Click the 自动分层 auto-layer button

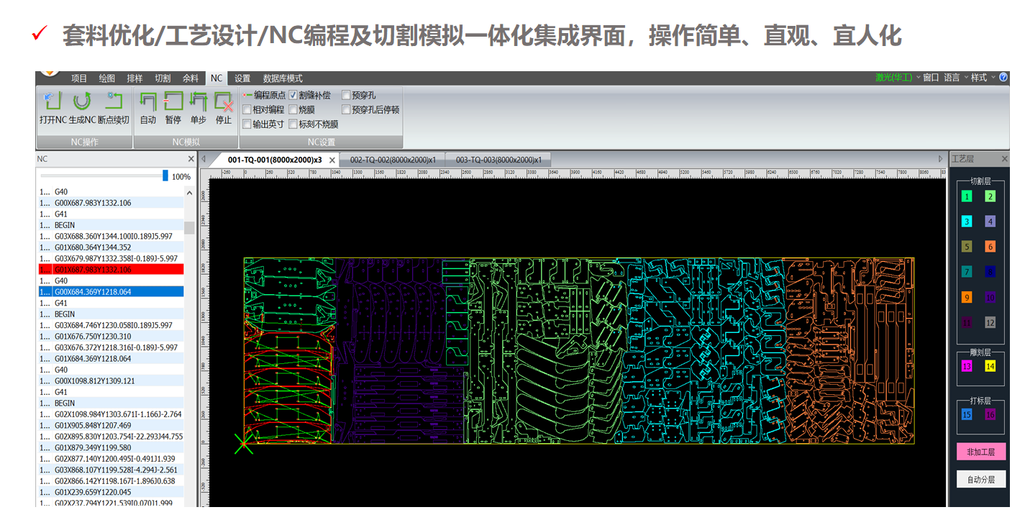tap(980, 479)
